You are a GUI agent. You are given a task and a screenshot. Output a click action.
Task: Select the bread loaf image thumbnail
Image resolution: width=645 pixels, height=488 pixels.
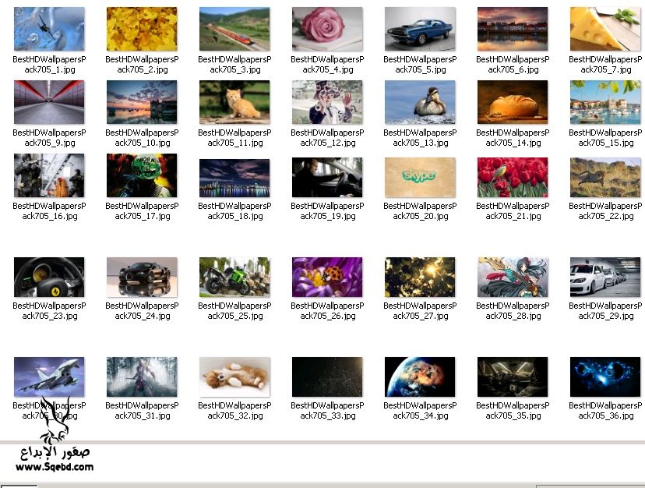(513, 102)
